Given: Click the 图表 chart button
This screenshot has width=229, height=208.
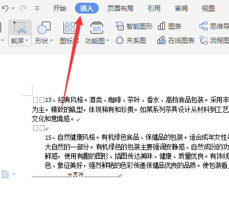Looking at the screenshot, I should (169, 27).
